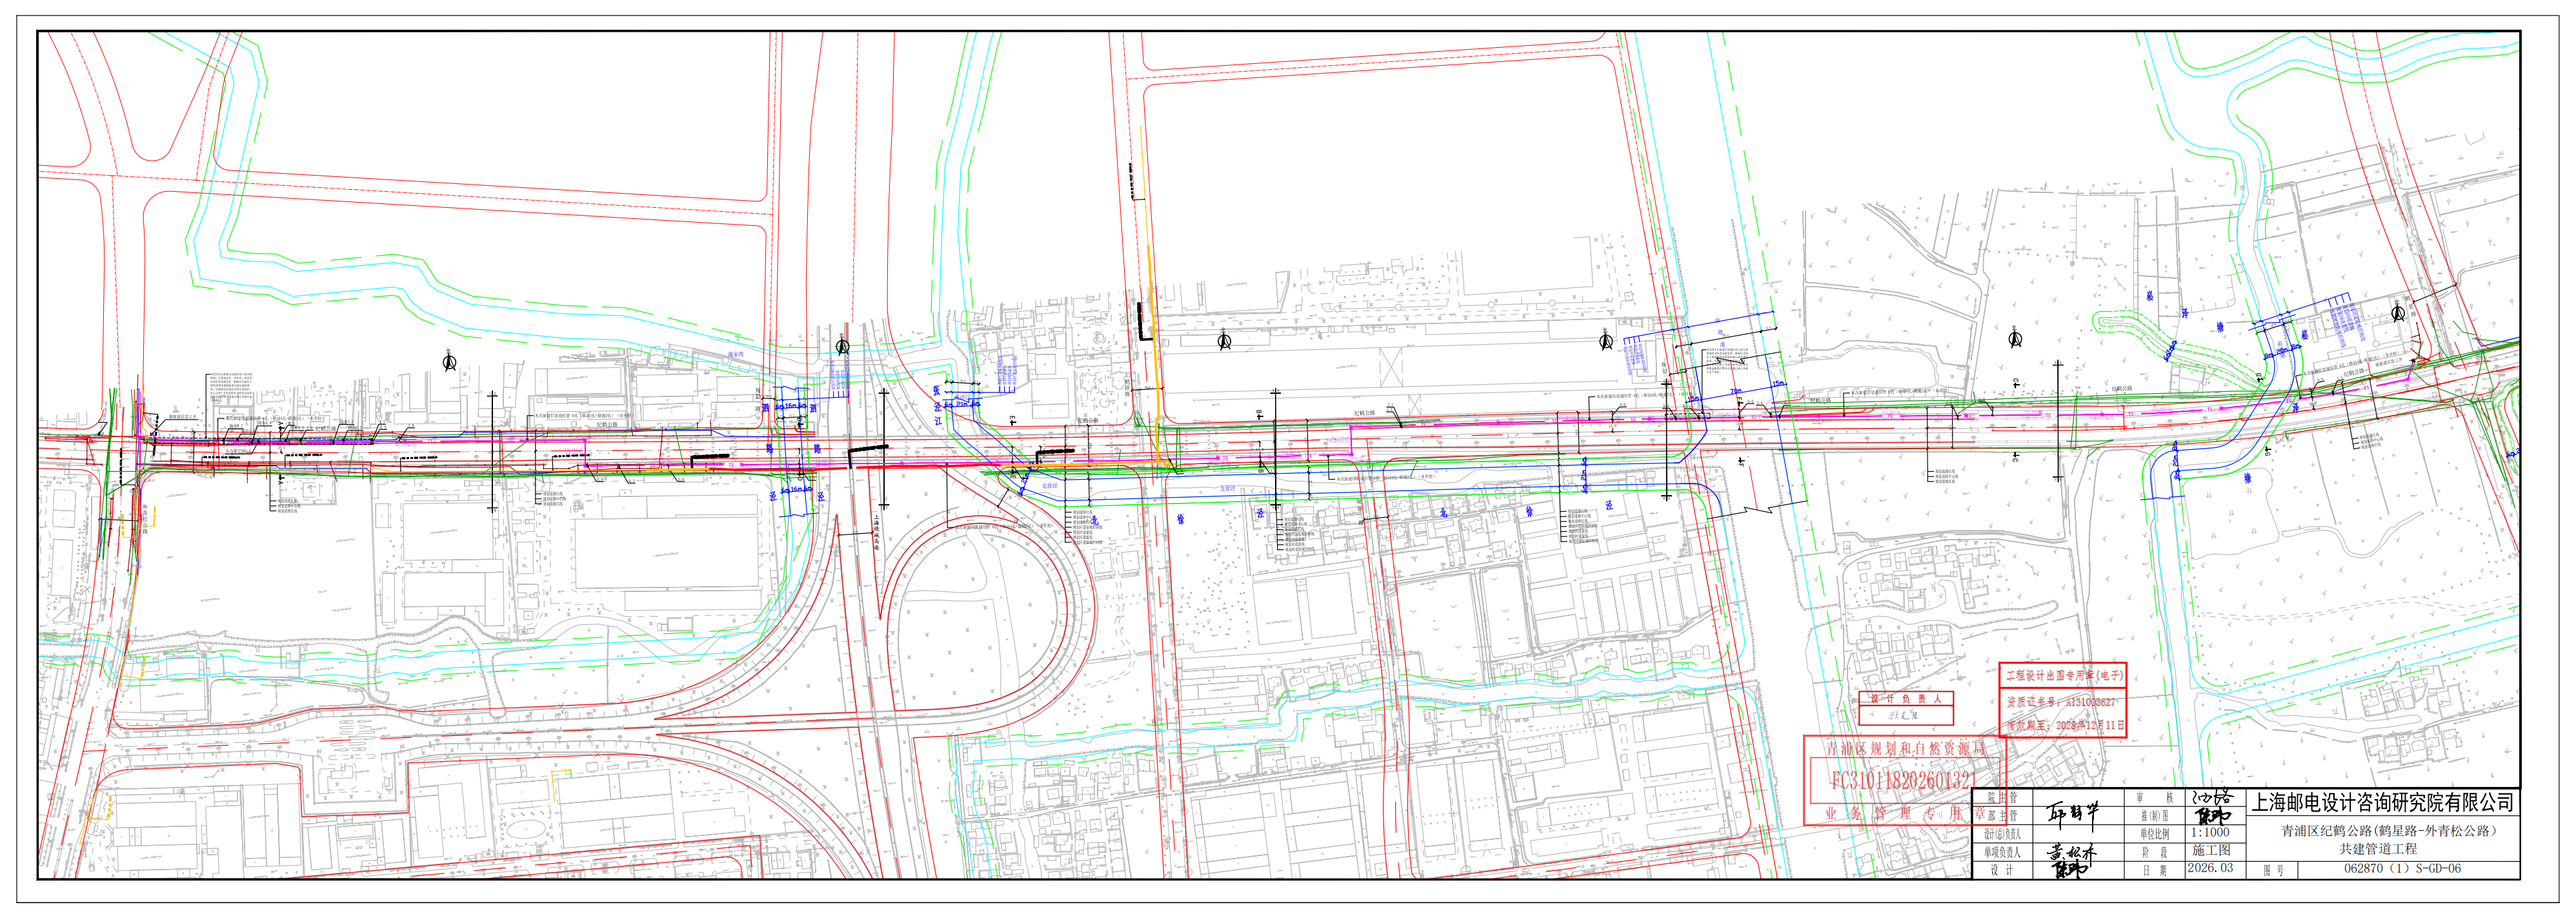Screen dimensions: 2576x918
Task: Click the stage value 施工图
Action: click(2211, 851)
